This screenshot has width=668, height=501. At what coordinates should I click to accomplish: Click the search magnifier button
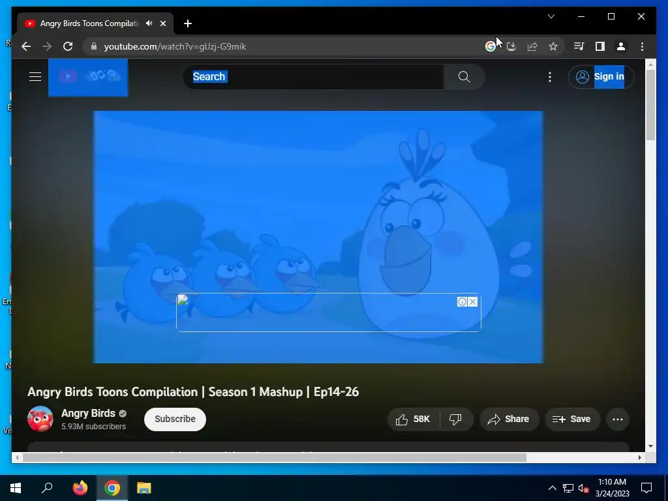click(464, 77)
